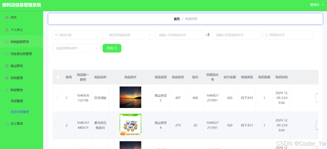Click the 商品名称 column header

click(x=100, y=77)
